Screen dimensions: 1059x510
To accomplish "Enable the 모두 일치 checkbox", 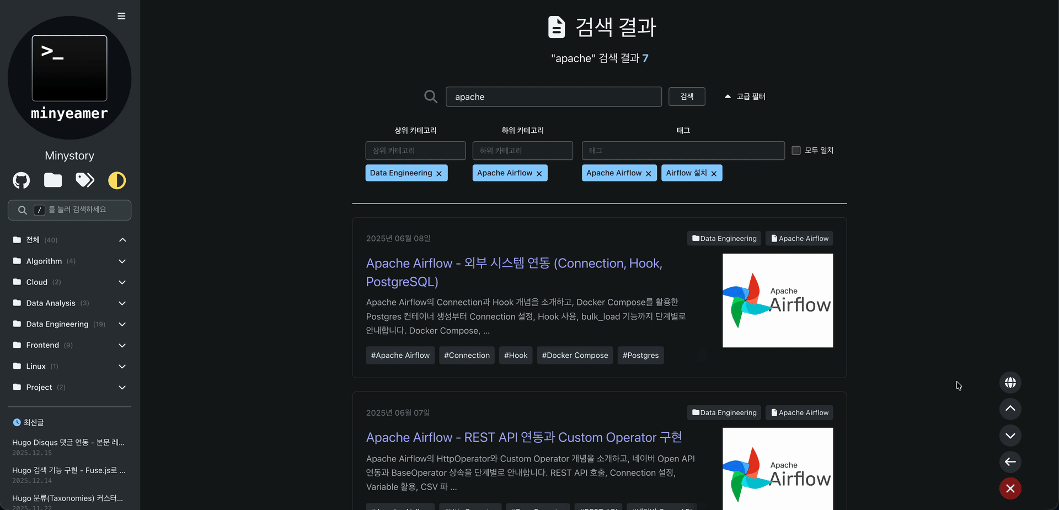I will (796, 151).
